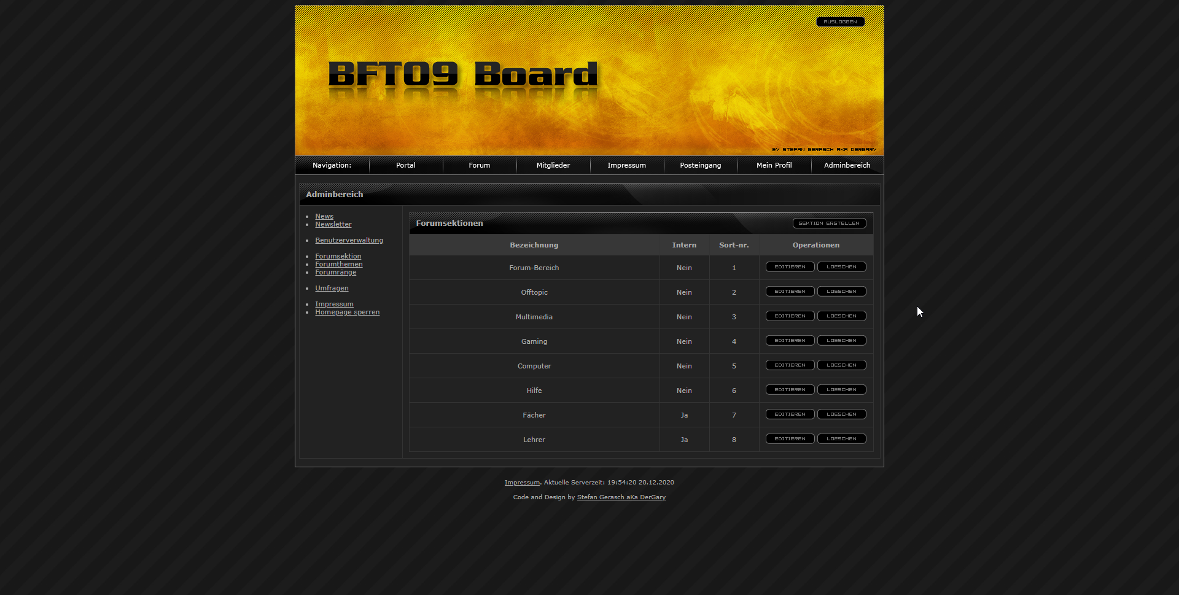Edit the Multimedia section
Screen dimensions: 1179x595
pos(790,316)
